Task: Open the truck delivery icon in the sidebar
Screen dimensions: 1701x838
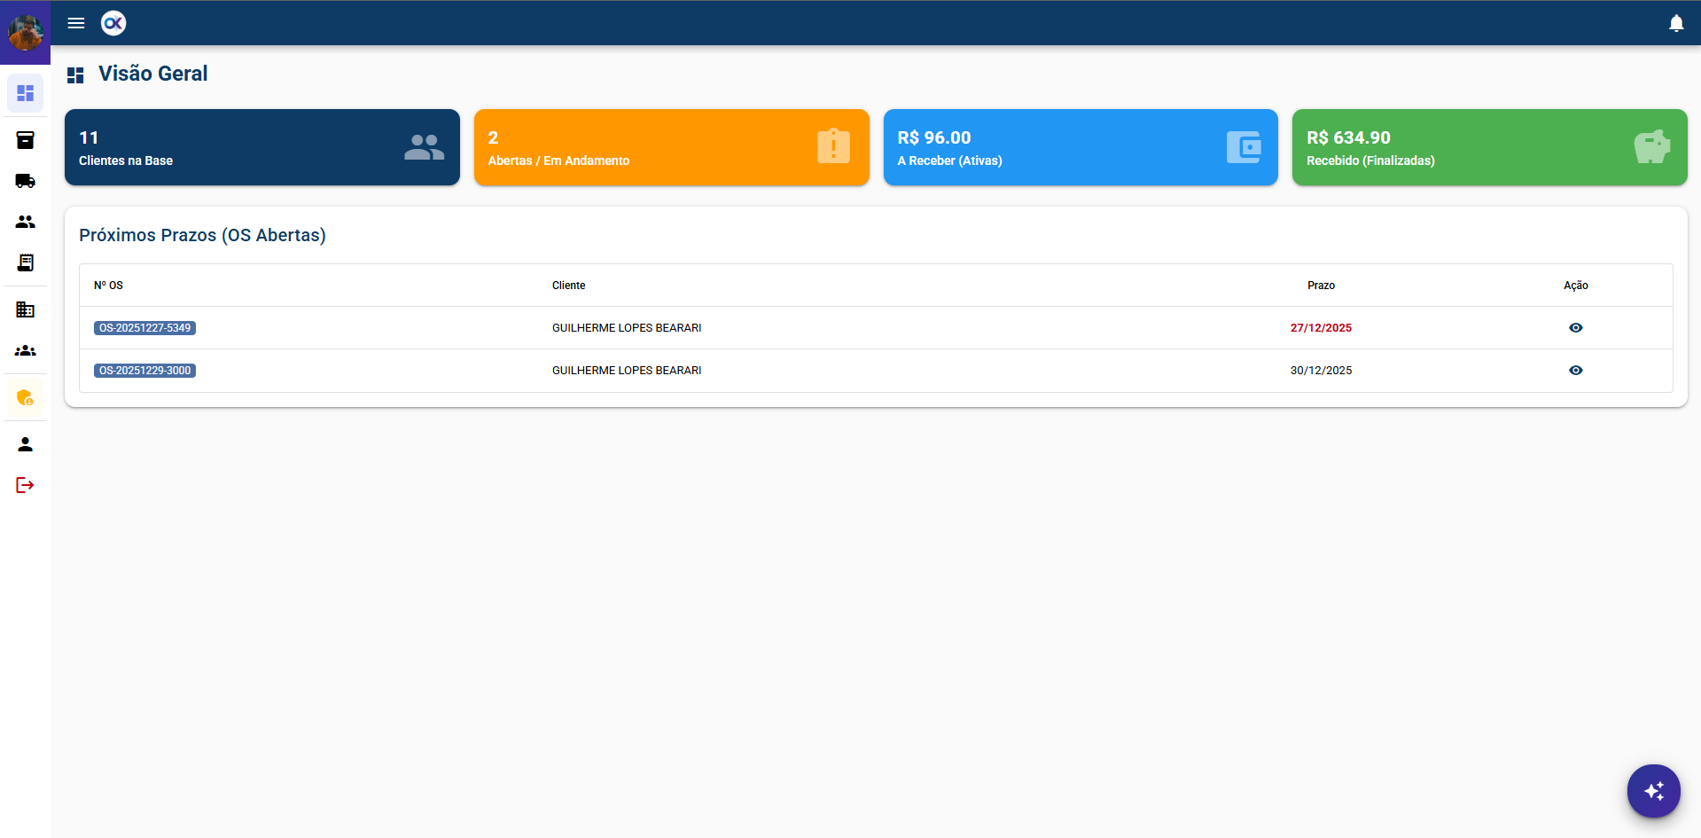Action: coord(25,181)
